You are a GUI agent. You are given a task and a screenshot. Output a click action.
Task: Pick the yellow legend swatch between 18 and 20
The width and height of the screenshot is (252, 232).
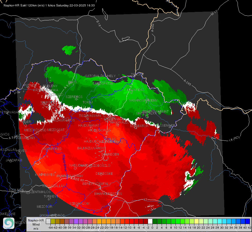(196, 221)
